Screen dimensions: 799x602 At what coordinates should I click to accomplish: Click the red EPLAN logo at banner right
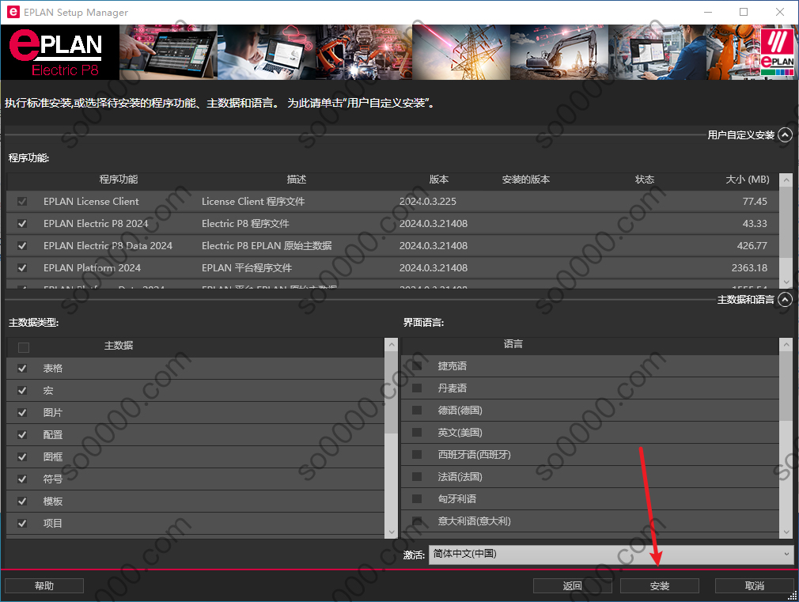(x=777, y=52)
